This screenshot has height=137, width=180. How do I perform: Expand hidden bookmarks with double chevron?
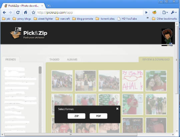pos(148,18)
